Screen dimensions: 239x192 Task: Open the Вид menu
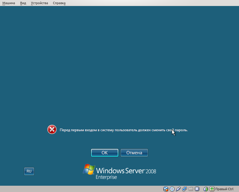(x=23, y=3)
